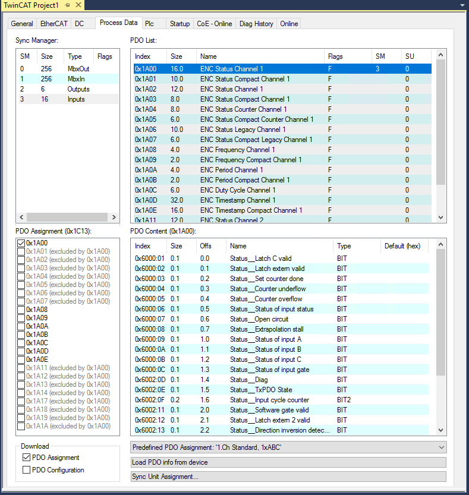Open the Predefined PDO Assignment dropdown
Viewport: 469px width, 495px height.
tap(288, 447)
